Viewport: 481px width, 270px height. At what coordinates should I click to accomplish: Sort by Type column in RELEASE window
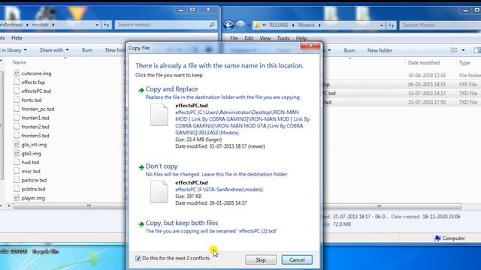point(464,63)
